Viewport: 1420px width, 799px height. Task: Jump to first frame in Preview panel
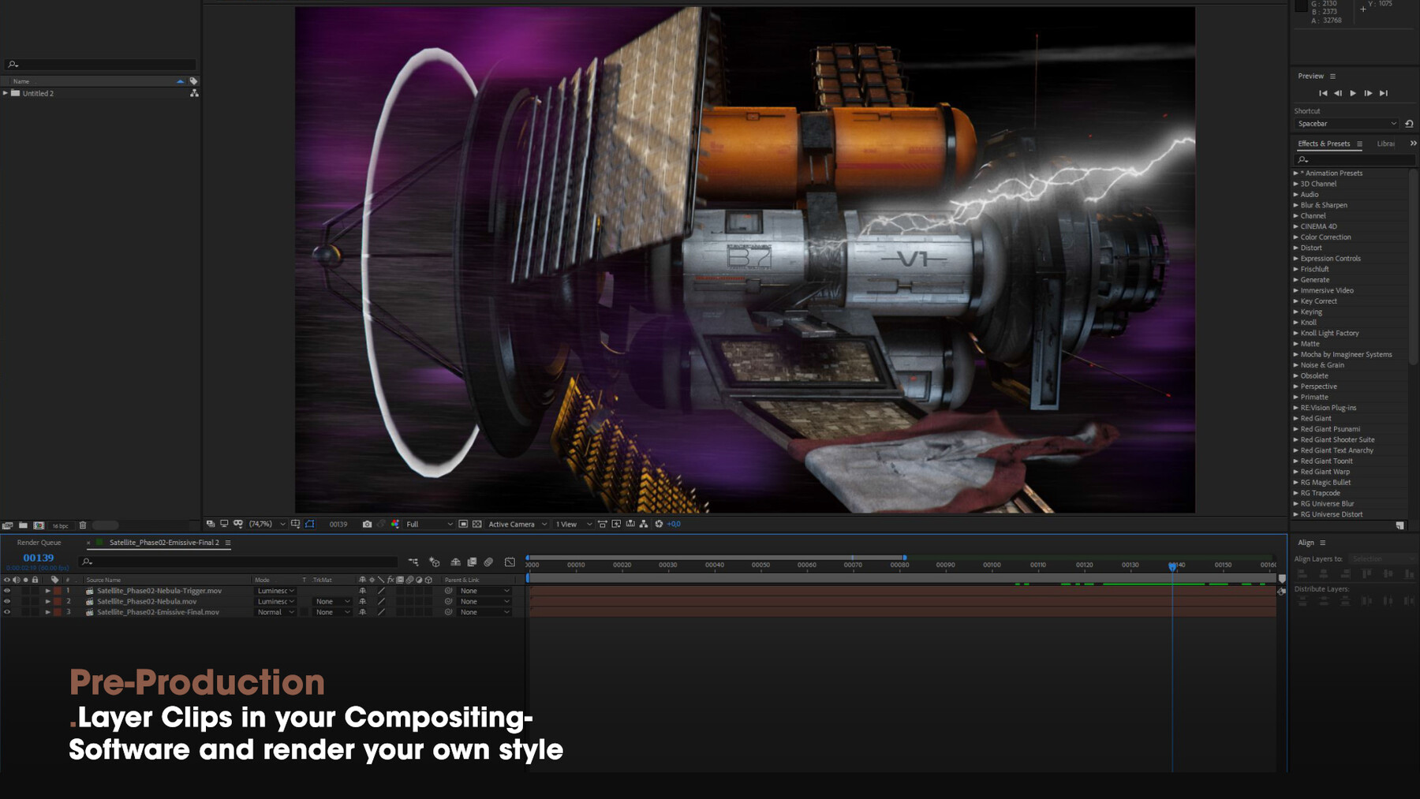[1323, 93]
